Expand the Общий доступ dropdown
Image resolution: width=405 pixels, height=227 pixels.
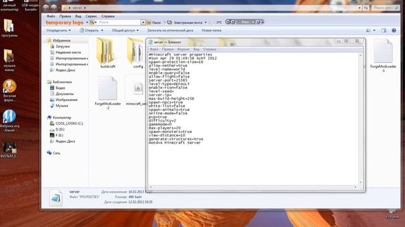(x=125, y=30)
